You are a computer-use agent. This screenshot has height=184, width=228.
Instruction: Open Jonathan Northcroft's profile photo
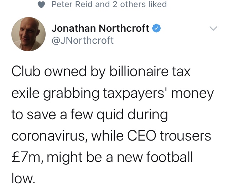(x=28, y=34)
